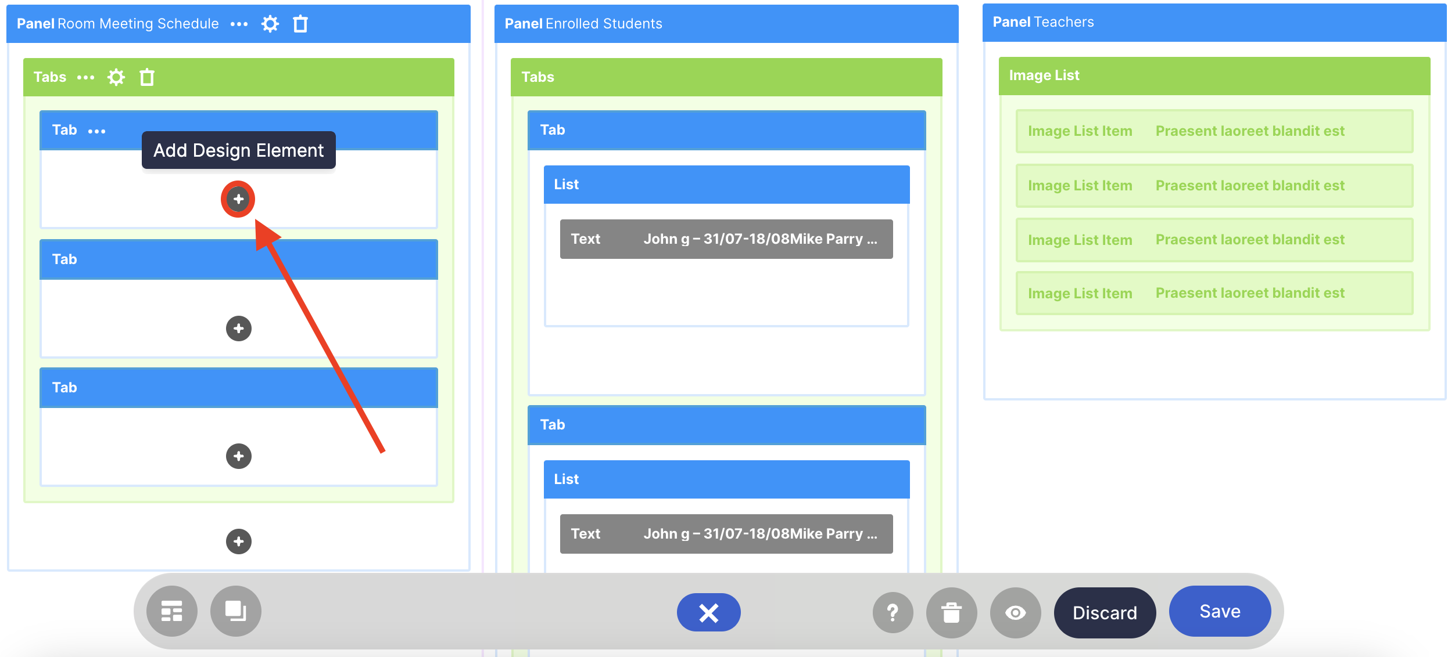Delete the Tabs element via trash icon
Image resolution: width=1455 pixels, height=657 pixels.
click(147, 77)
